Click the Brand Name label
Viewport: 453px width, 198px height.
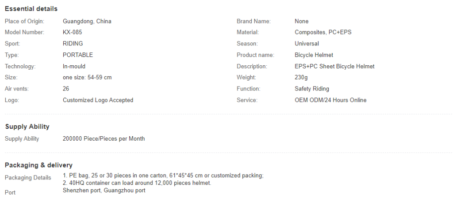point(253,21)
